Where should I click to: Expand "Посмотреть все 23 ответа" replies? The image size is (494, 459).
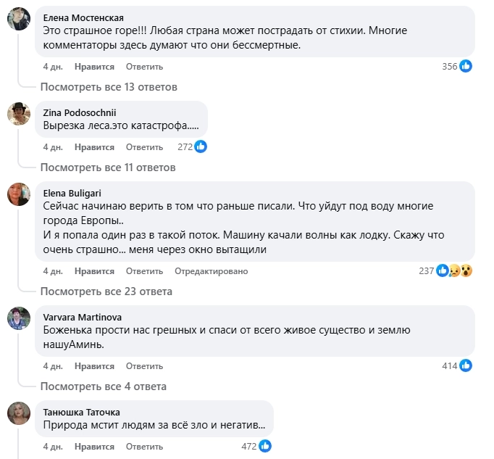(106, 291)
